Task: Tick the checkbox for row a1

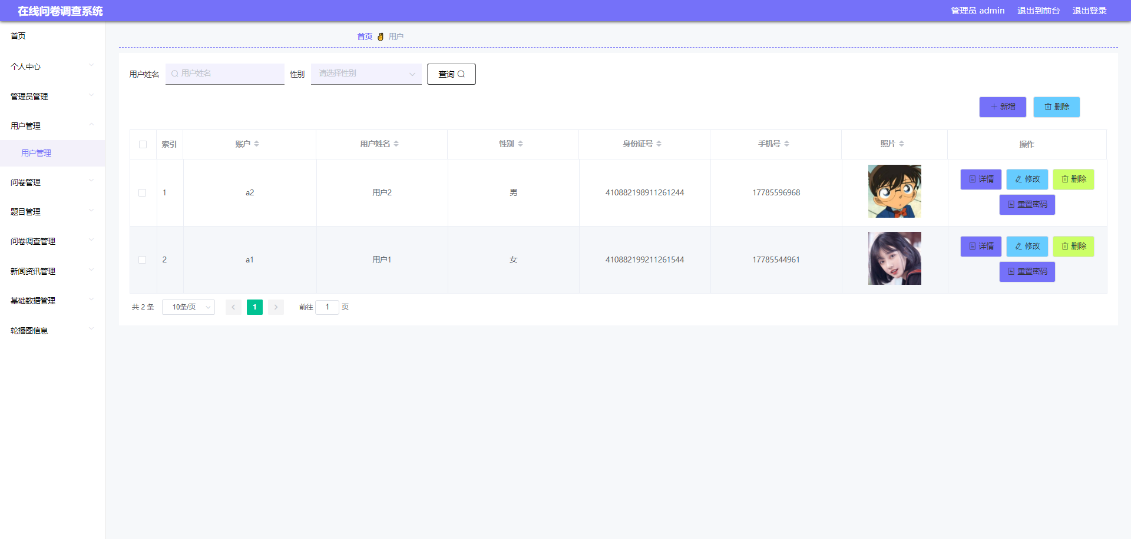Action: click(142, 260)
